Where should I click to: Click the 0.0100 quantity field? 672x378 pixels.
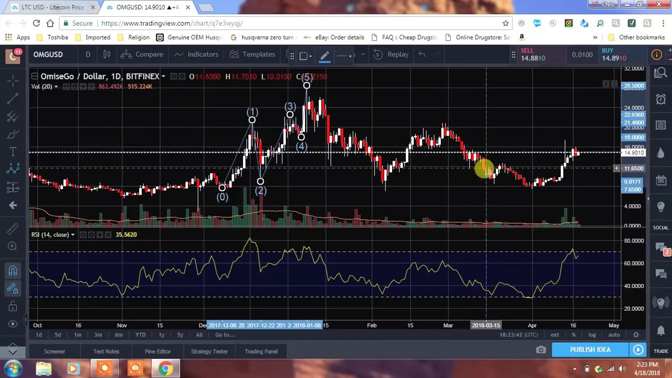[582, 55]
